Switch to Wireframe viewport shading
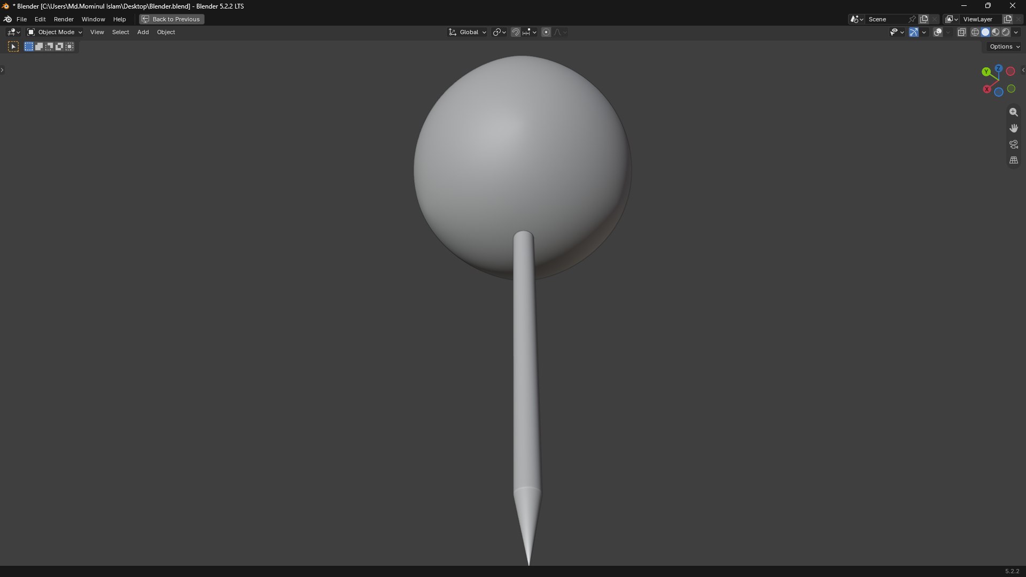 [975, 32]
